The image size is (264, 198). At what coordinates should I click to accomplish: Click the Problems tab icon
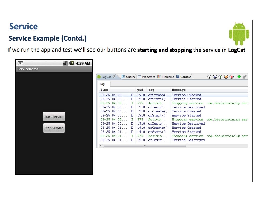(x=159, y=77)
